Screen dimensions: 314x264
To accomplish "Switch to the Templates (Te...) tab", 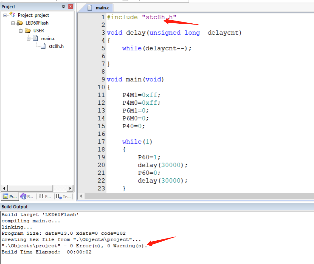I will click(63, 196).
